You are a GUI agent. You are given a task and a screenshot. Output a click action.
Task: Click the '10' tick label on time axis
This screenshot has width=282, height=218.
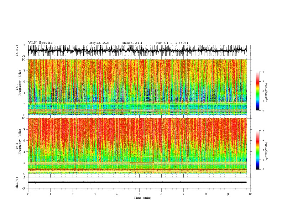[x=250, y=194]
